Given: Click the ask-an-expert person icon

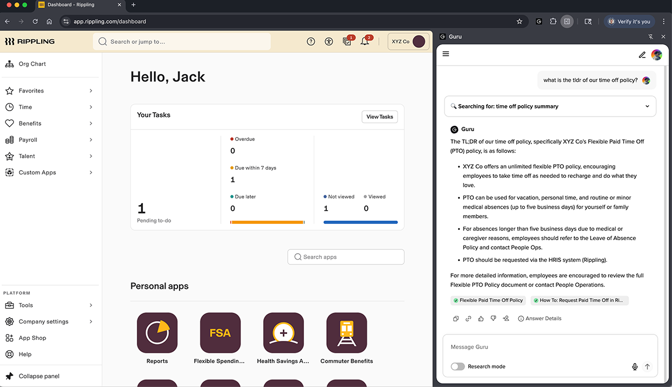Looking at the screenshot, I should point(506,319).
